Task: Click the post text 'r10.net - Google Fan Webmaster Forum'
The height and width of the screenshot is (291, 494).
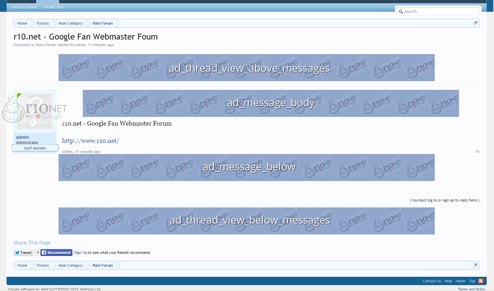Action: (x=117, y=123)
